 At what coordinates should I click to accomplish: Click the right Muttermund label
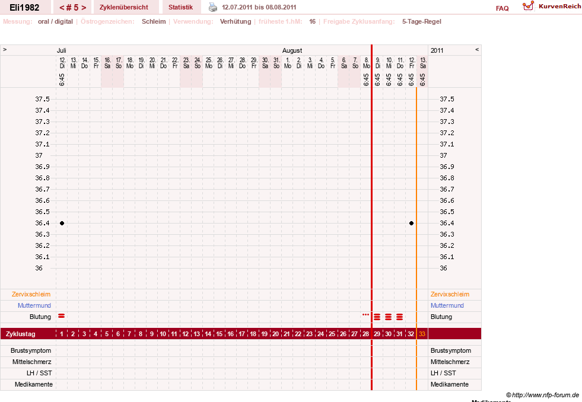[x=447, y=305]
